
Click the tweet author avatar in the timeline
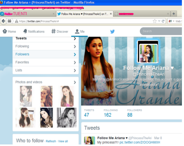click(x=89, y=140)
